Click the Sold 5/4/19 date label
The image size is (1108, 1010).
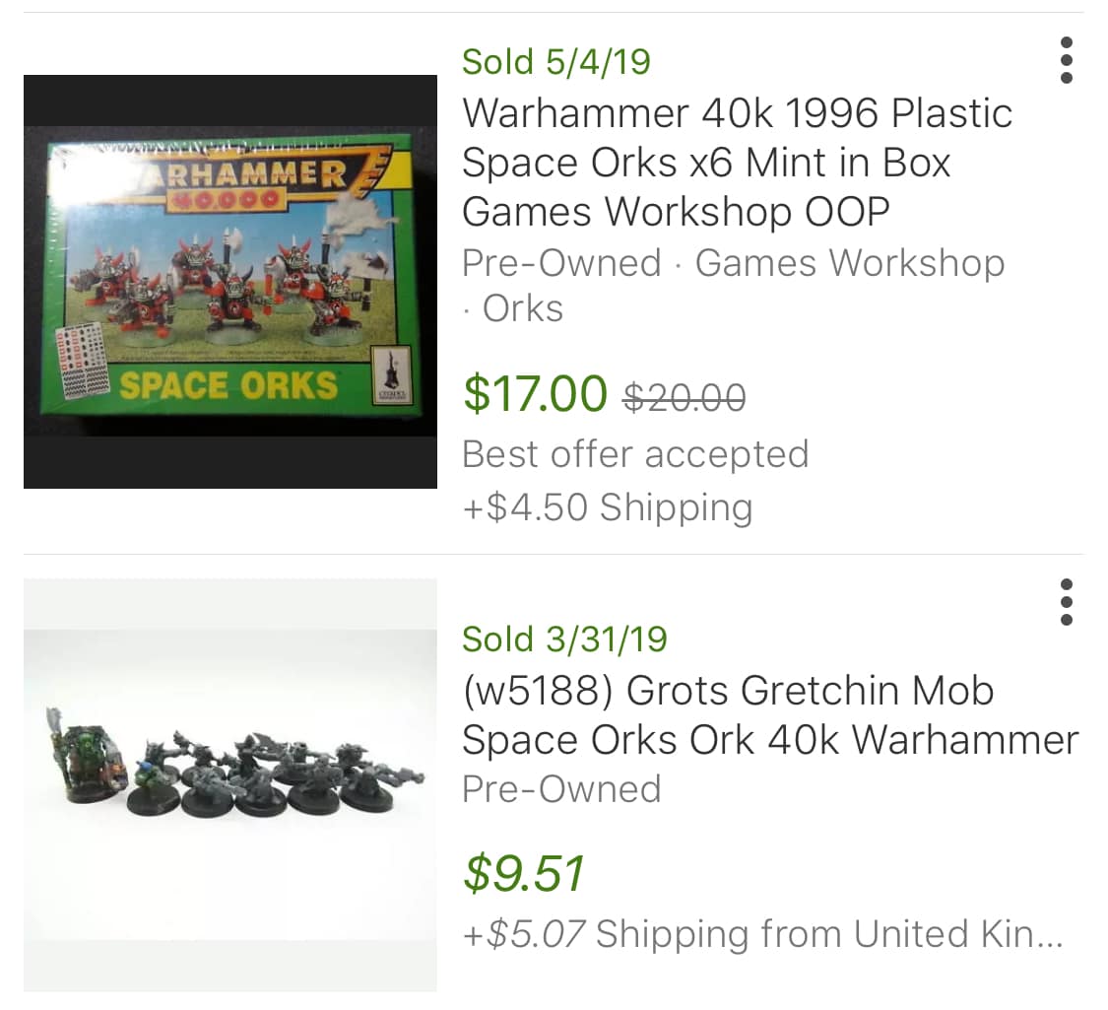556,62
